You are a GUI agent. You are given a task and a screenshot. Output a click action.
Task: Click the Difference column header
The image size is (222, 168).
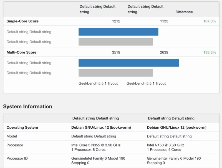[184, 12]
